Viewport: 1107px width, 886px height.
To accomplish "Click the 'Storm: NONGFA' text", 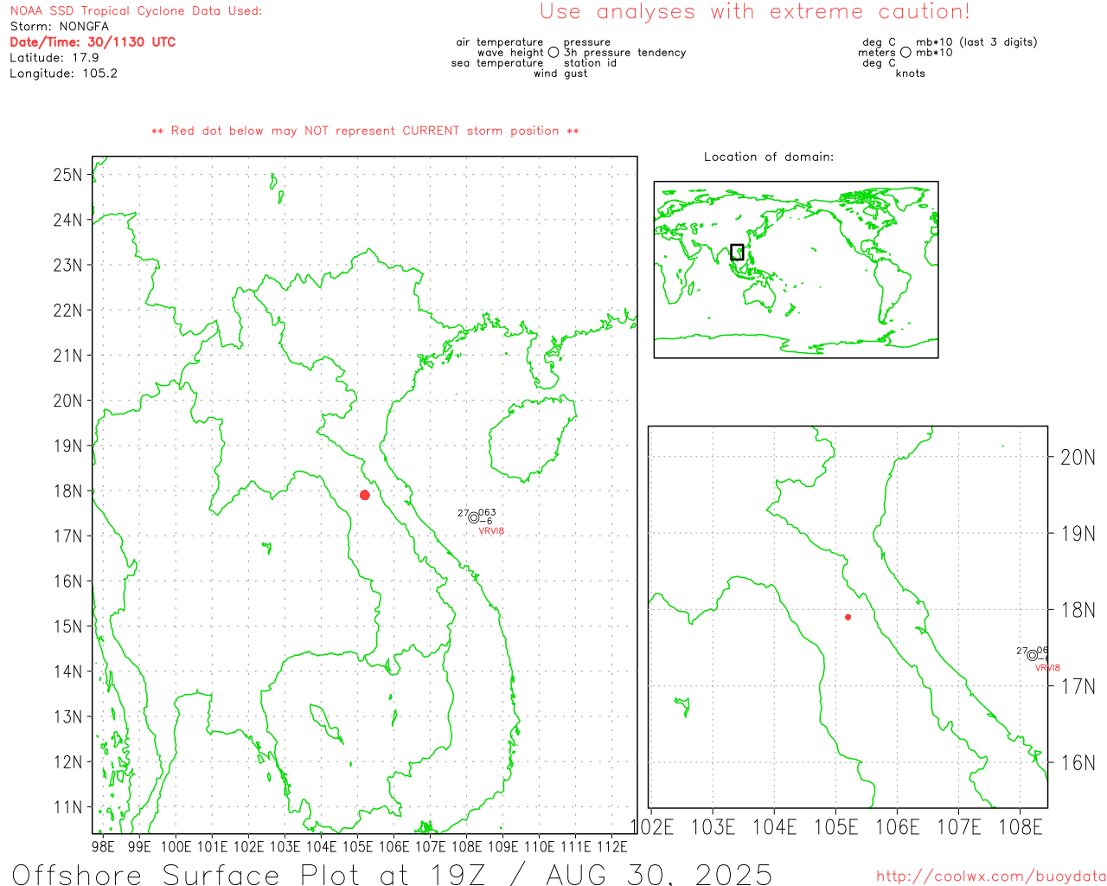I will pyautogui.click(x=60, y=26).
